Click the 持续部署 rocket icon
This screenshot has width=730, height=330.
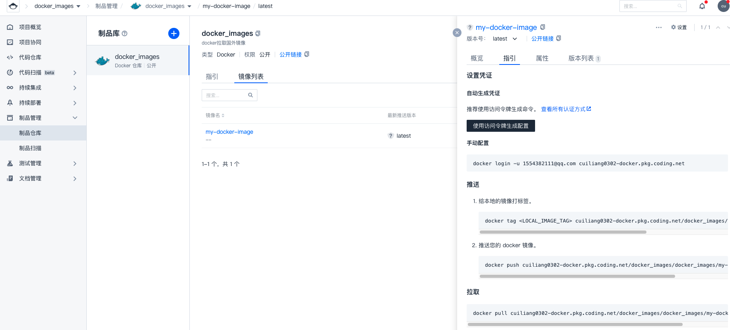pyautogui.click(x=10, y=103)
